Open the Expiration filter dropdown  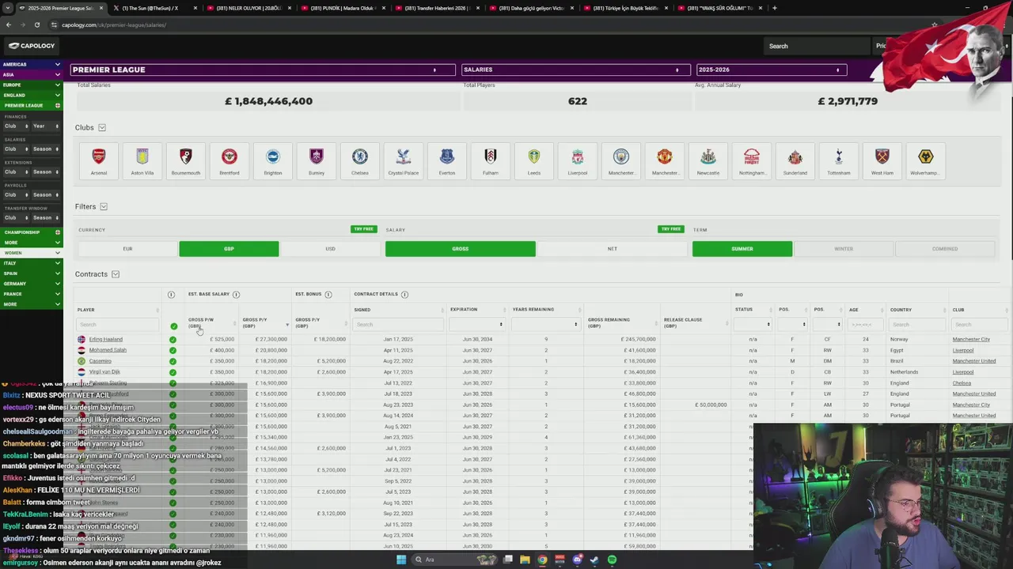pos(477,325)
